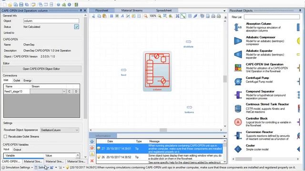305x171 pixels.
Task: Select the Inlet connections tab
Action: [x=6, y=80]
